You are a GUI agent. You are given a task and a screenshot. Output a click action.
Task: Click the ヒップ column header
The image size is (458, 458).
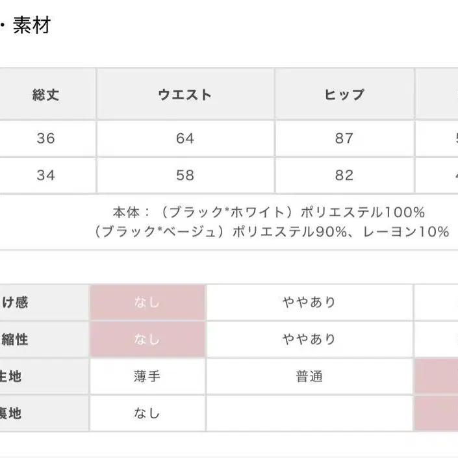click(x=344, y=95)
